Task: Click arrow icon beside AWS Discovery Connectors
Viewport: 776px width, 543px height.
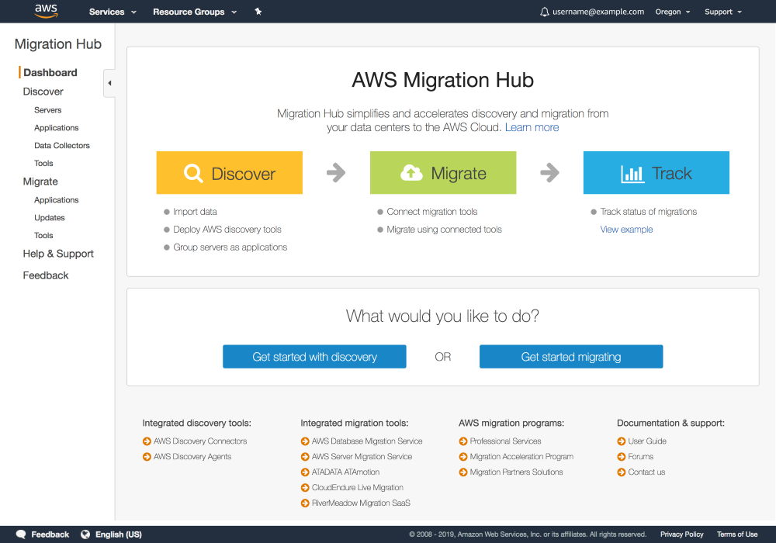Action: [x=147, y=441]
